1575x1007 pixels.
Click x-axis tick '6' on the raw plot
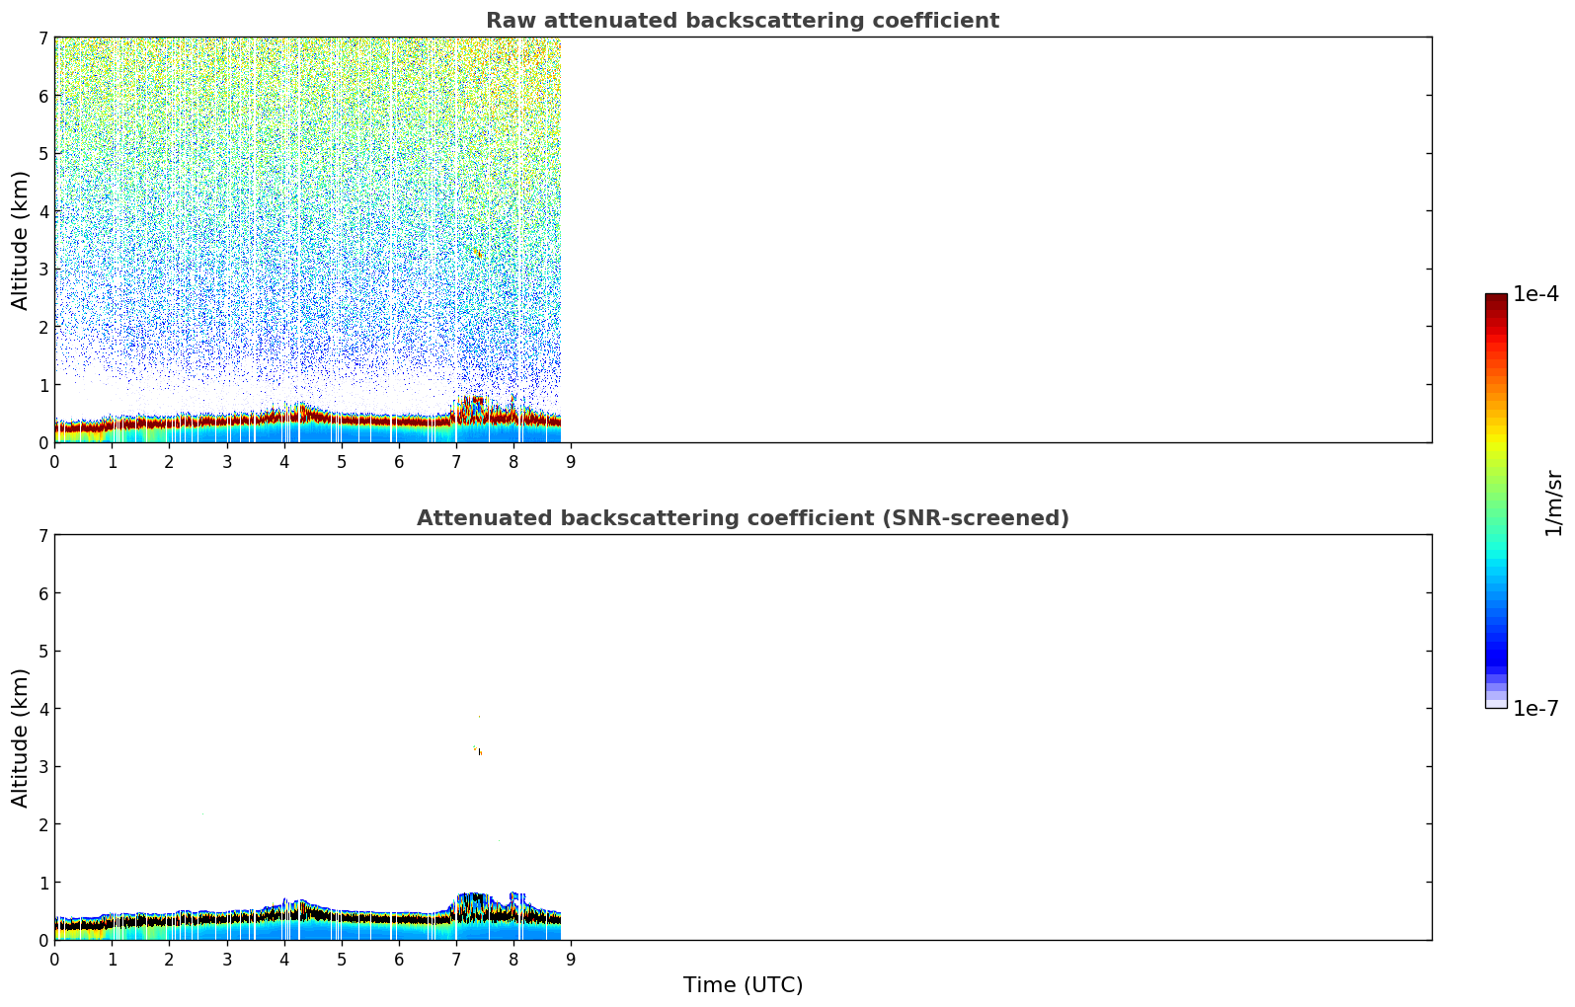[x=399, y=461]
